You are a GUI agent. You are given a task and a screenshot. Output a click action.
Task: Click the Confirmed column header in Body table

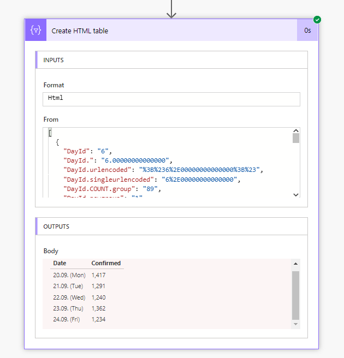coord(106,263)
